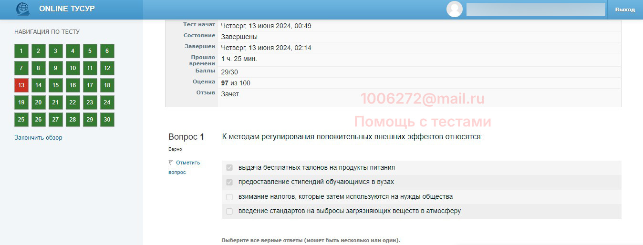Navigate to question 22 square

tap(73, 102)
